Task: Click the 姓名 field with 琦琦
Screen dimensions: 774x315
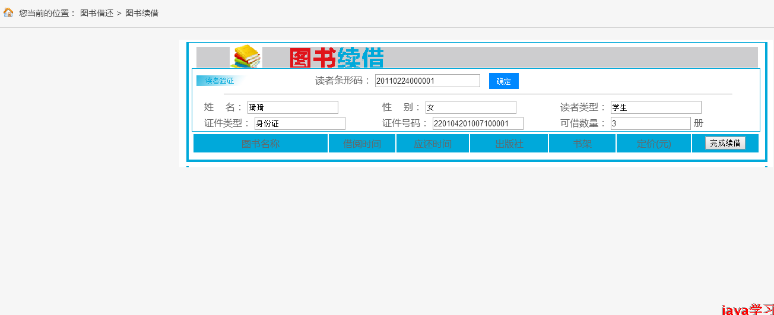Action: [x=293, y=107]
